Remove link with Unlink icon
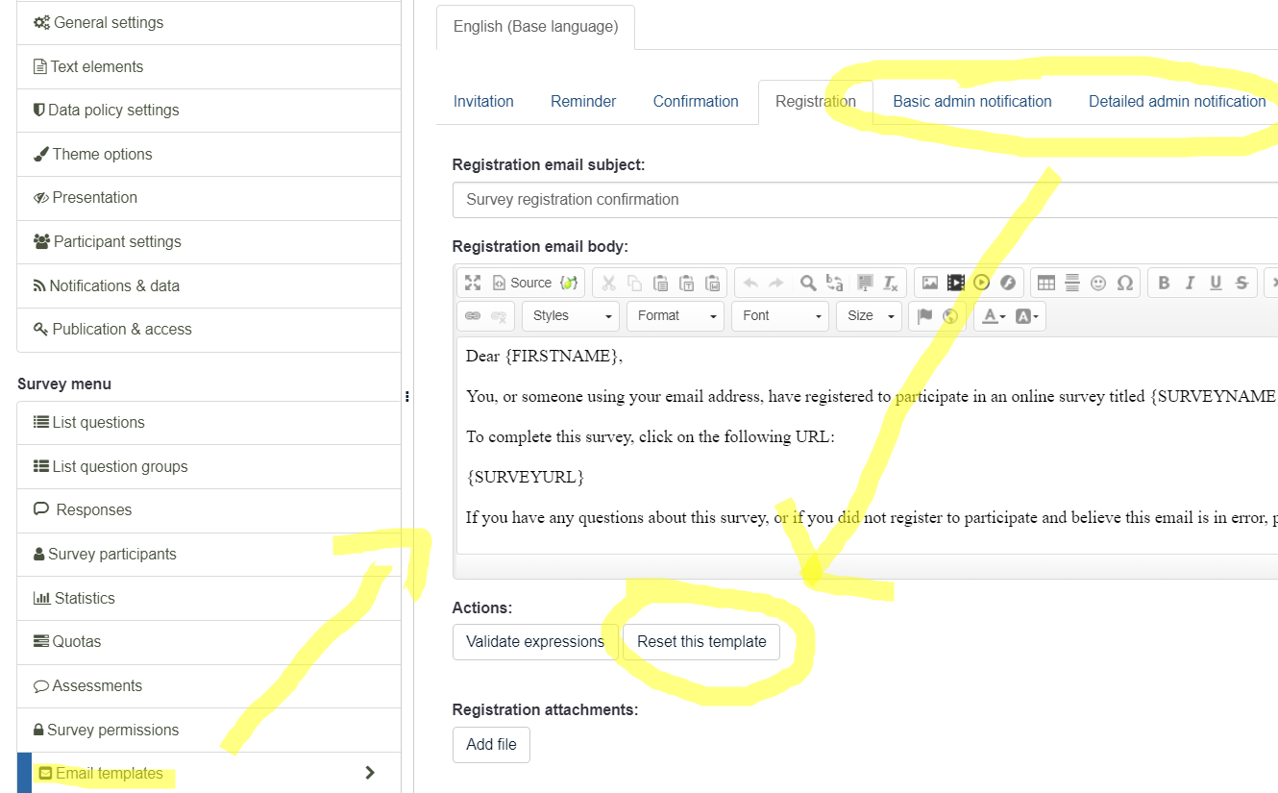This screenshot has height=793, width=1278. pos(498,315)
